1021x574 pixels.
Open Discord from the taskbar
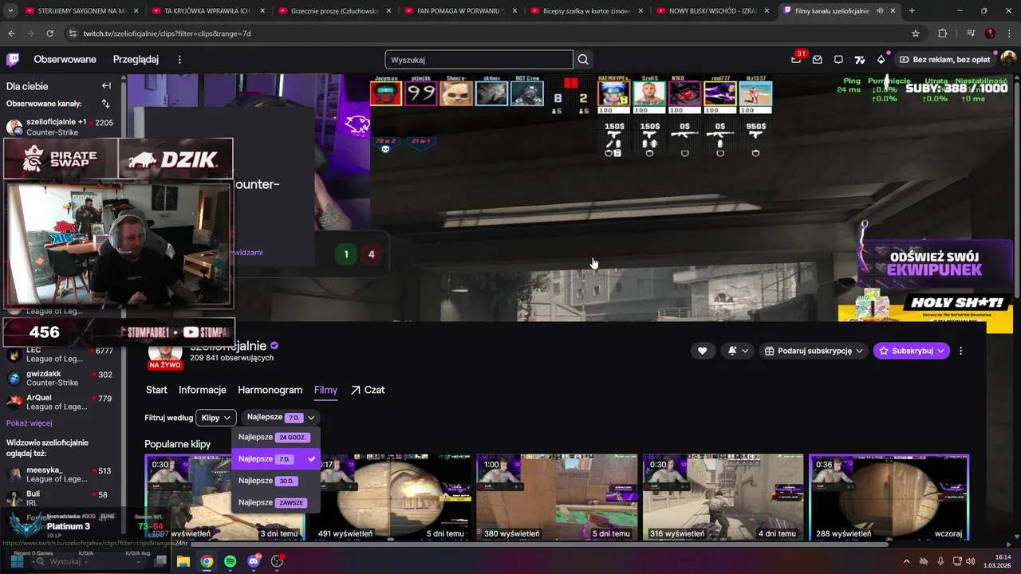254,561
